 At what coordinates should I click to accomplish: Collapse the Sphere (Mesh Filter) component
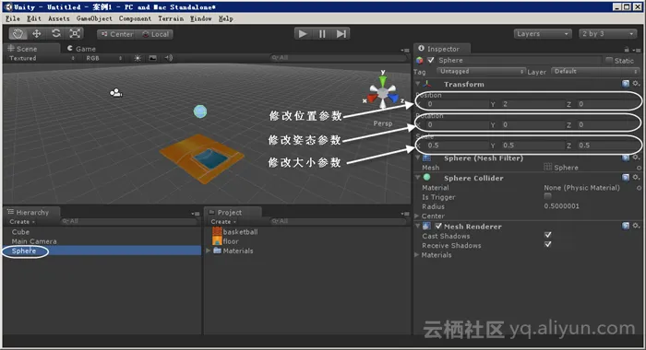pyautogui.click(x=418, y=157)
